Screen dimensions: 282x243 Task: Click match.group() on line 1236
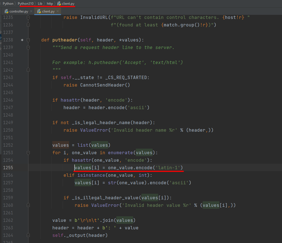click(182, 25)
